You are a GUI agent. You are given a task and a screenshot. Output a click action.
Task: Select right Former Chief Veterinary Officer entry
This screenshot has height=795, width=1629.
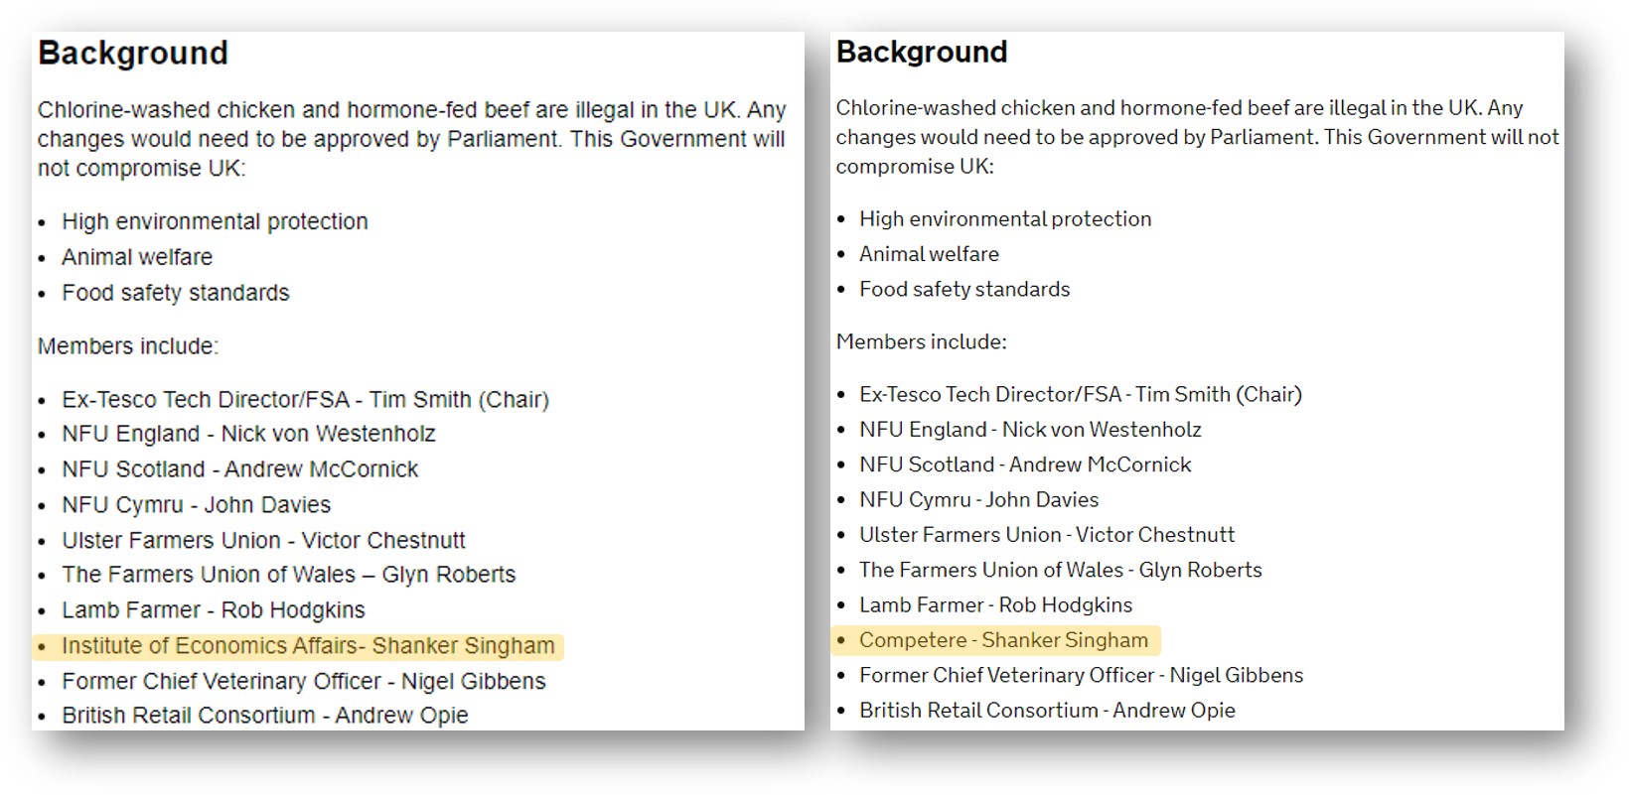tap(1081, 675)
